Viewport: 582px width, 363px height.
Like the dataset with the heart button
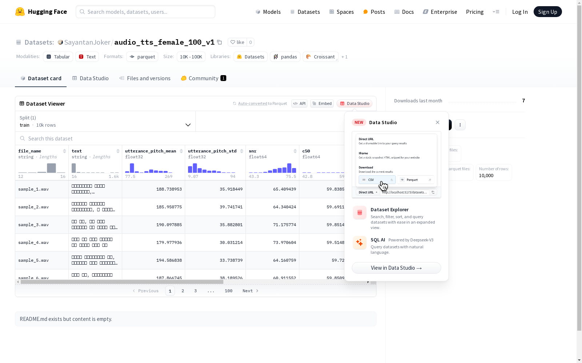[x=237, y=42]
